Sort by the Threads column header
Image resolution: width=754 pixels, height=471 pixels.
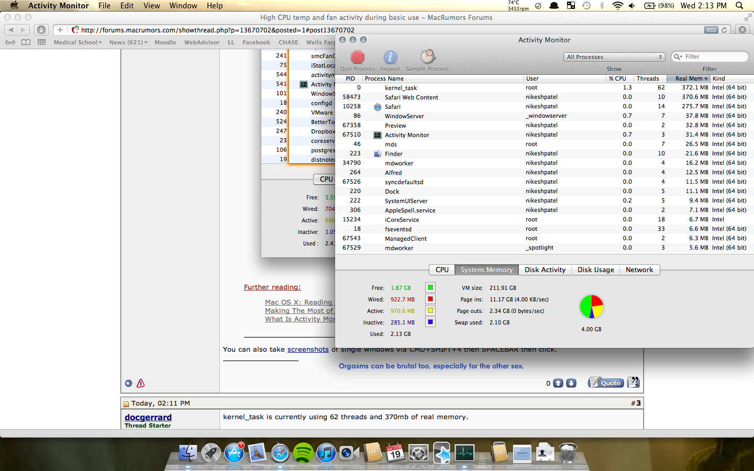pyautogui.click(x=650, y=78)
